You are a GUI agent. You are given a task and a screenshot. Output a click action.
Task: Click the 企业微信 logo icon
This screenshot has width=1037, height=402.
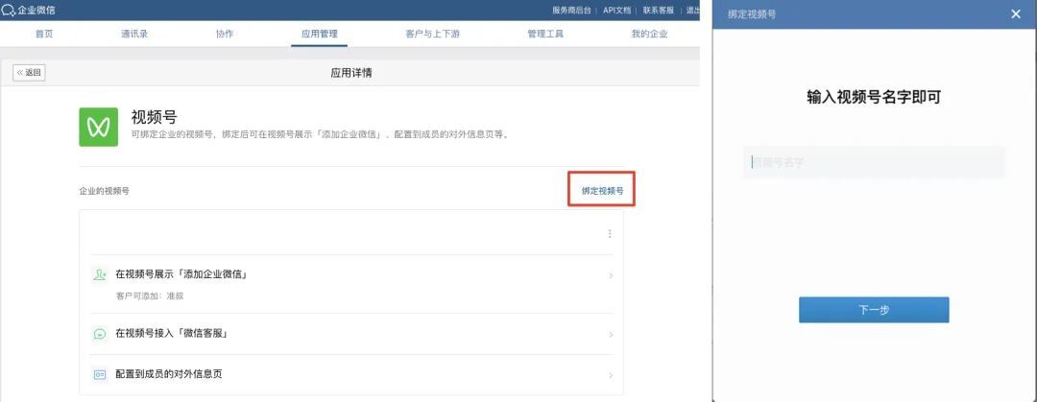(9, 10)
